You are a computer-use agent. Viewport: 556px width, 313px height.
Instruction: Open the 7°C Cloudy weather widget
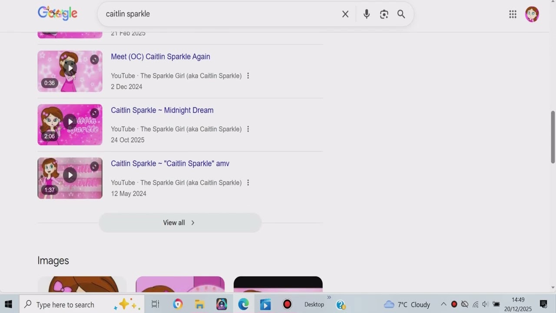[x=407, y=304]
